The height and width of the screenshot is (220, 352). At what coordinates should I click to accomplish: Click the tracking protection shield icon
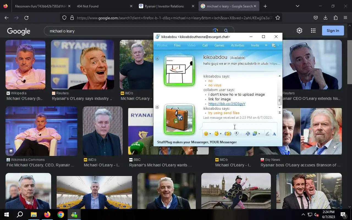pyautogui.click(x=64, y=18)
